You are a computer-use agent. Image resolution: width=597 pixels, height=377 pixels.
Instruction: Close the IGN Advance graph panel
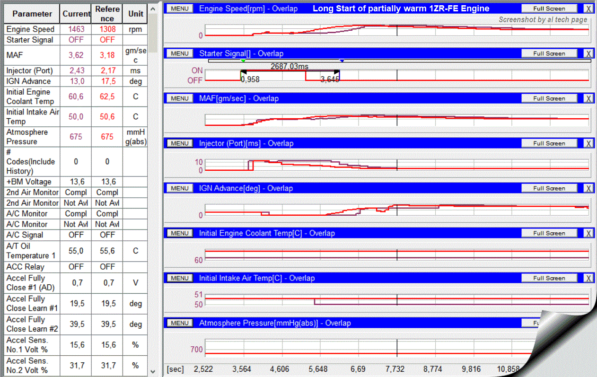click(x=588, y=188)
